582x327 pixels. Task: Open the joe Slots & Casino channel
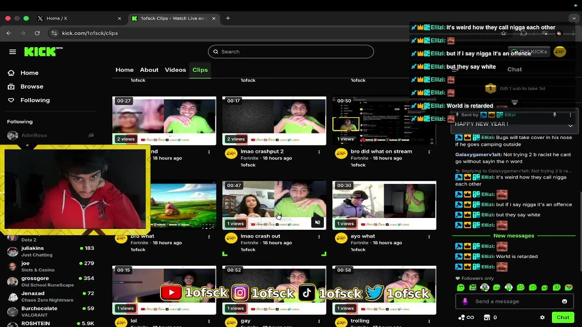pos(51,266)
